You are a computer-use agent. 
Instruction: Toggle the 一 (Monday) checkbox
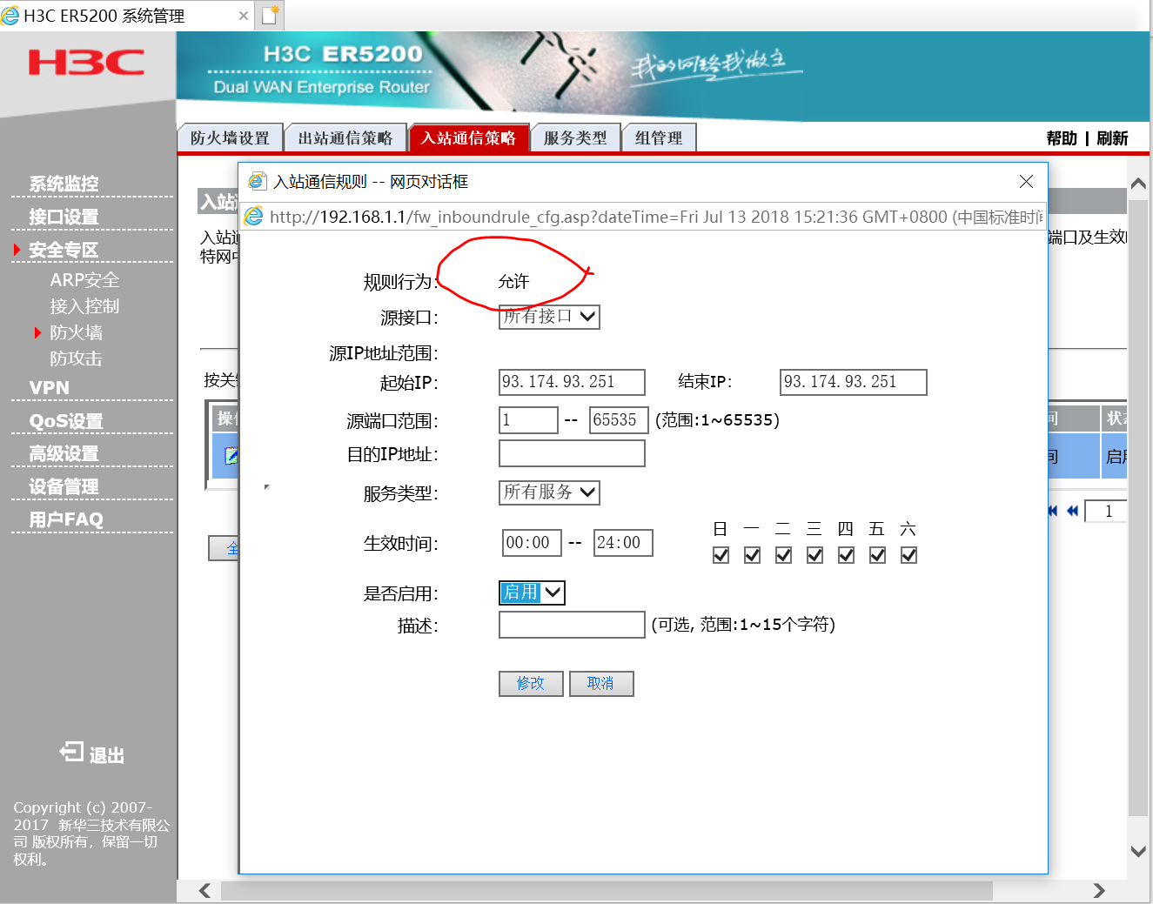point(752,555)
